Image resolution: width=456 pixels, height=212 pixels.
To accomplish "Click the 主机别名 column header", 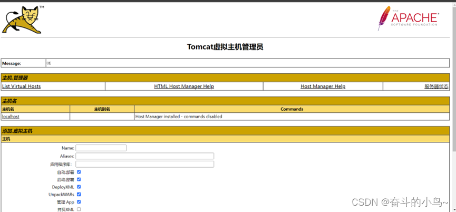I will (102, 109).
